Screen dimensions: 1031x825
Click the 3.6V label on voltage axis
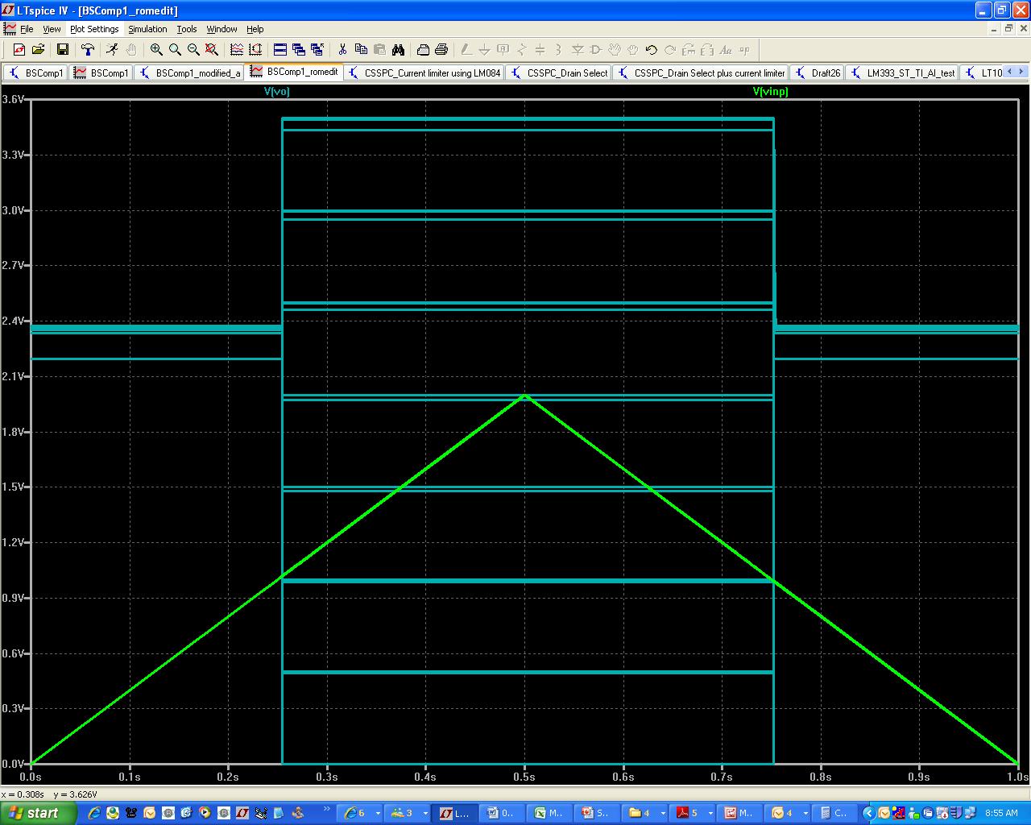coord(13,99)
